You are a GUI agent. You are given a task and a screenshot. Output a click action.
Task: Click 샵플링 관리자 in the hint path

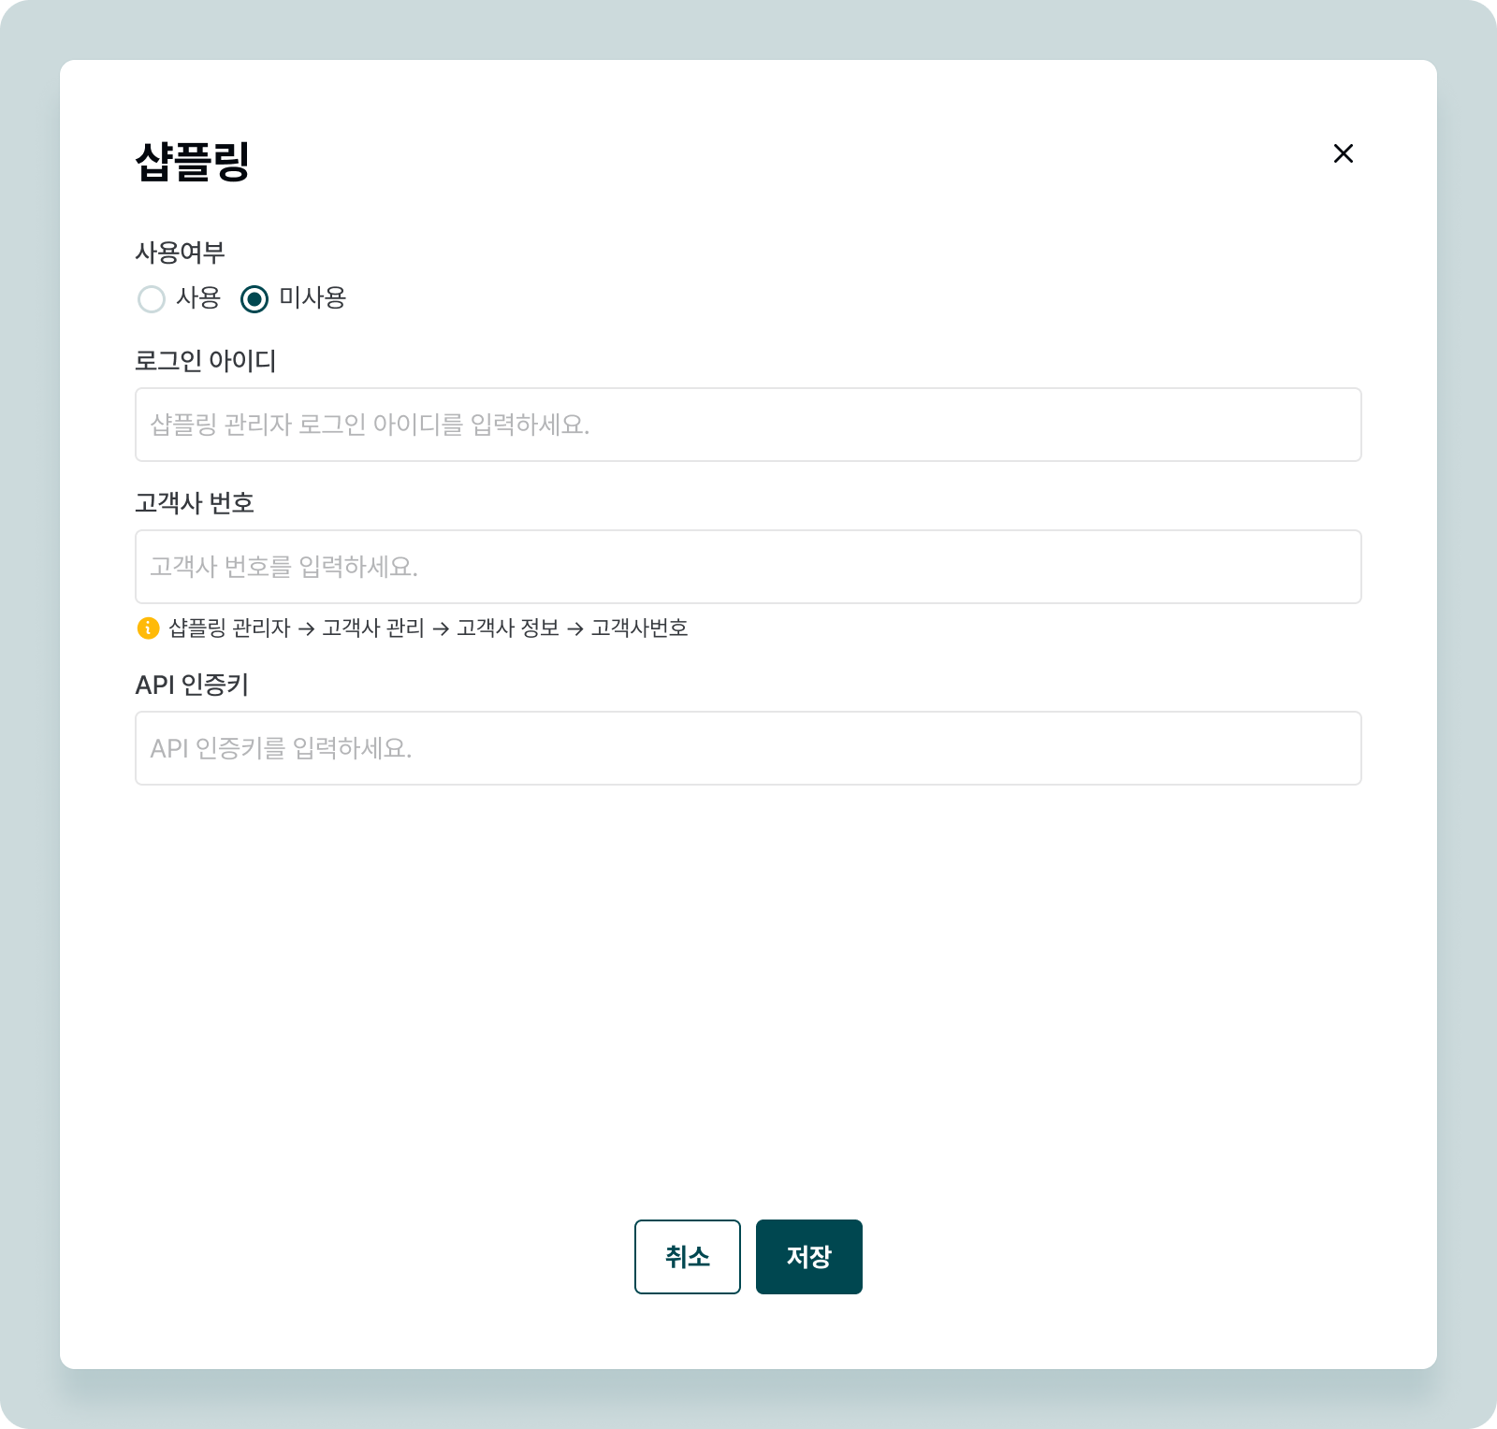pyautogui.click(x=229, y=628)
